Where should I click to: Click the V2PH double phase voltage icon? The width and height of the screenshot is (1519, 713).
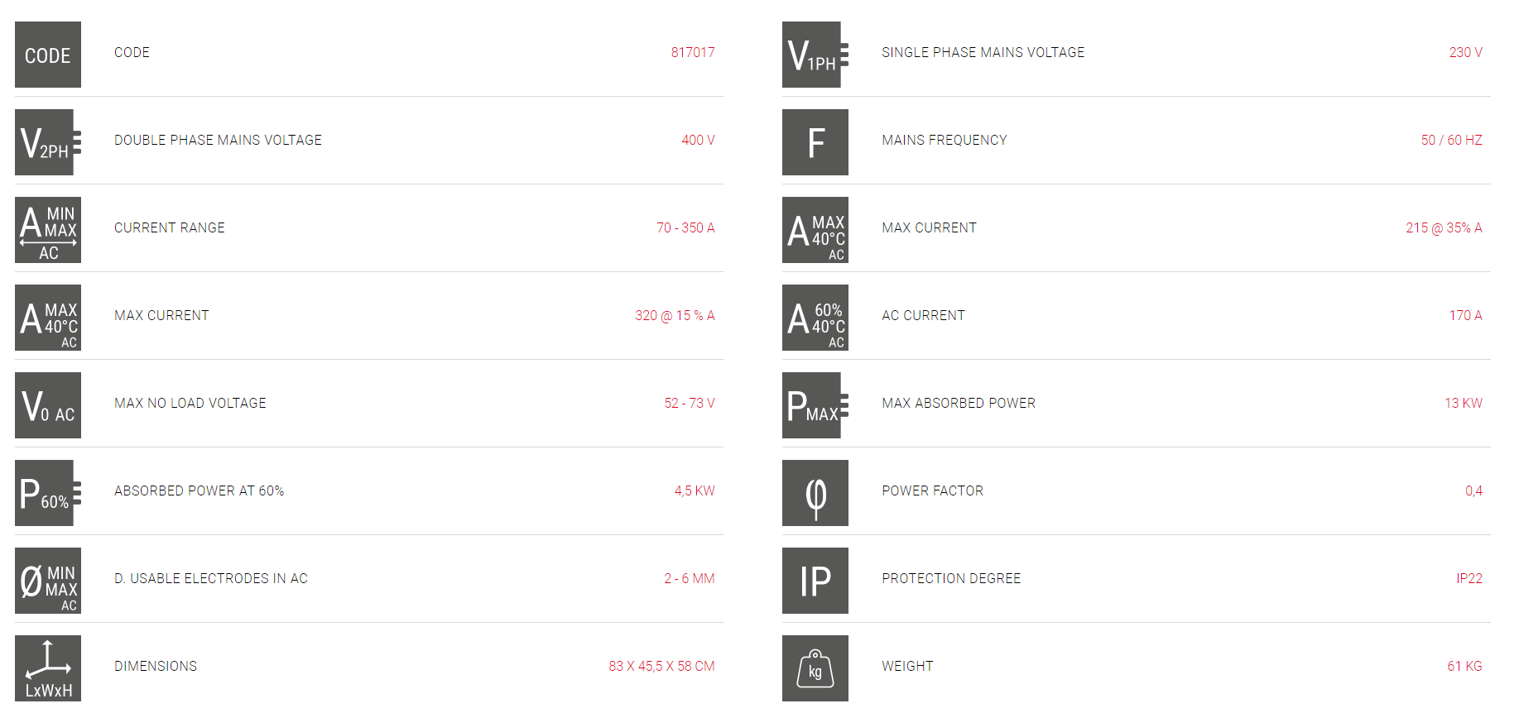pyautogui.click(x=48, y=142)
